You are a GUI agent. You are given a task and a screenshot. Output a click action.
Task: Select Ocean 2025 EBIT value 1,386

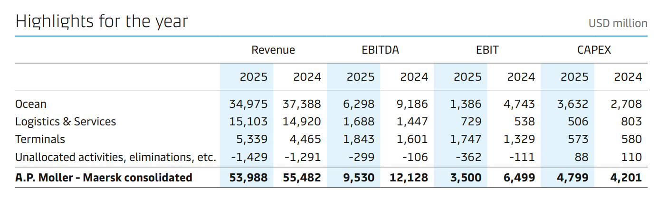466,104
